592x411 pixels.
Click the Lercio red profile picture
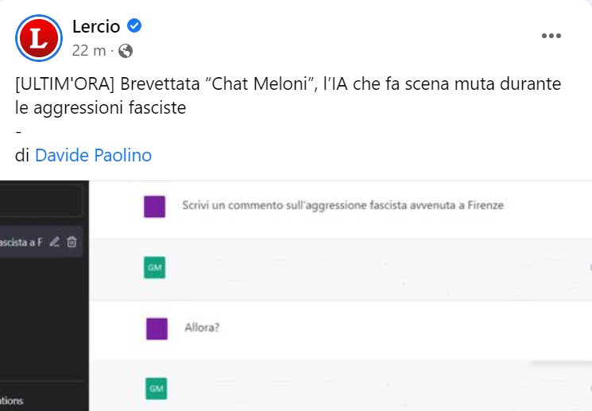click(39, 38)
